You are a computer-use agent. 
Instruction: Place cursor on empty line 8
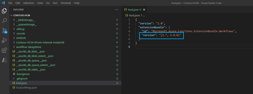[x=194, y=47]
